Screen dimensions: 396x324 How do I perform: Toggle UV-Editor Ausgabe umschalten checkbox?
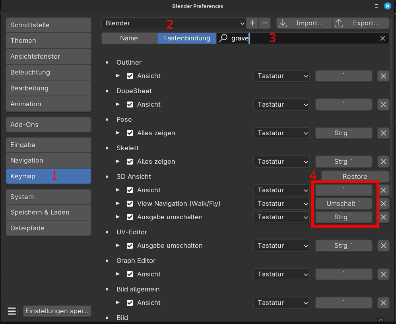click(x=130, y=245)
